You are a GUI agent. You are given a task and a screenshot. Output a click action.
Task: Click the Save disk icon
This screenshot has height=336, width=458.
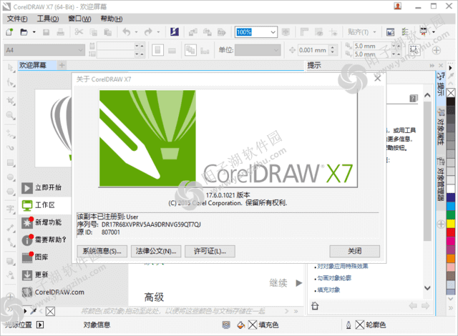click(46, 31)
